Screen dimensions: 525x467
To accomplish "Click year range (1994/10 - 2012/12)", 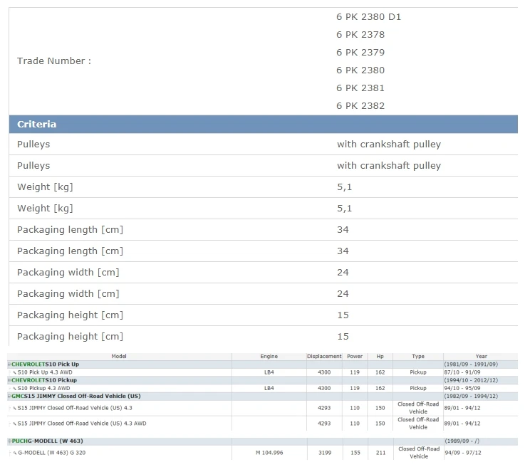I will 471,380.
